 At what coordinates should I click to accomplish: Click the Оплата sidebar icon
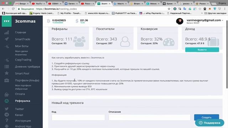point(6,94)
